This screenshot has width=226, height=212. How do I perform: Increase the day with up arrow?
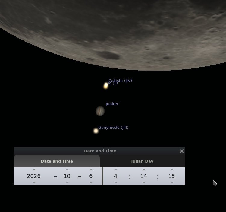[91, 169]
